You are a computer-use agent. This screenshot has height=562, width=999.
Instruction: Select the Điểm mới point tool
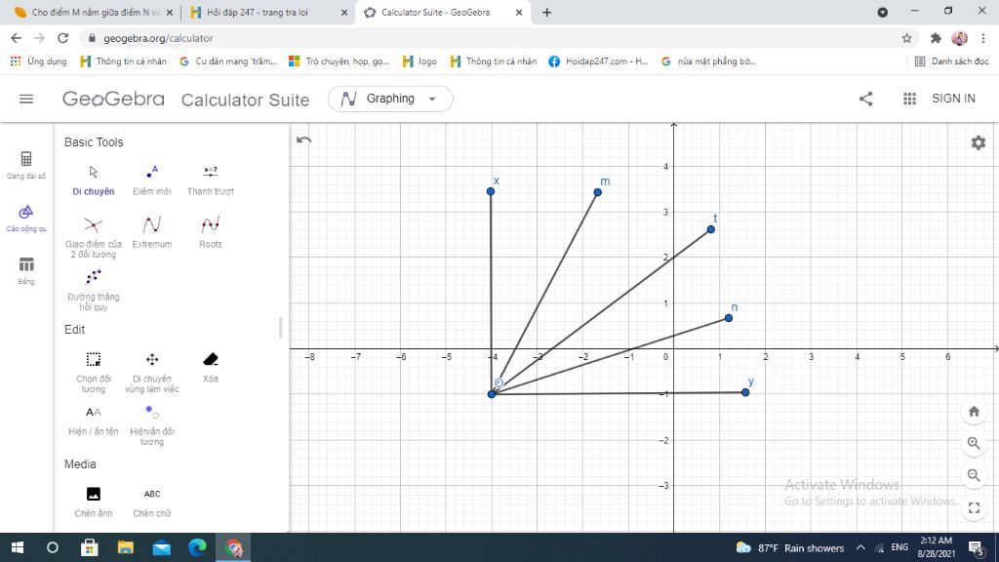151,180
